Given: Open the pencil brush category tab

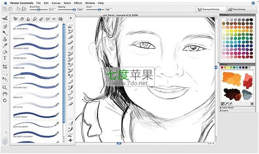Looking at the screenshot, I should tap(35, 19).
